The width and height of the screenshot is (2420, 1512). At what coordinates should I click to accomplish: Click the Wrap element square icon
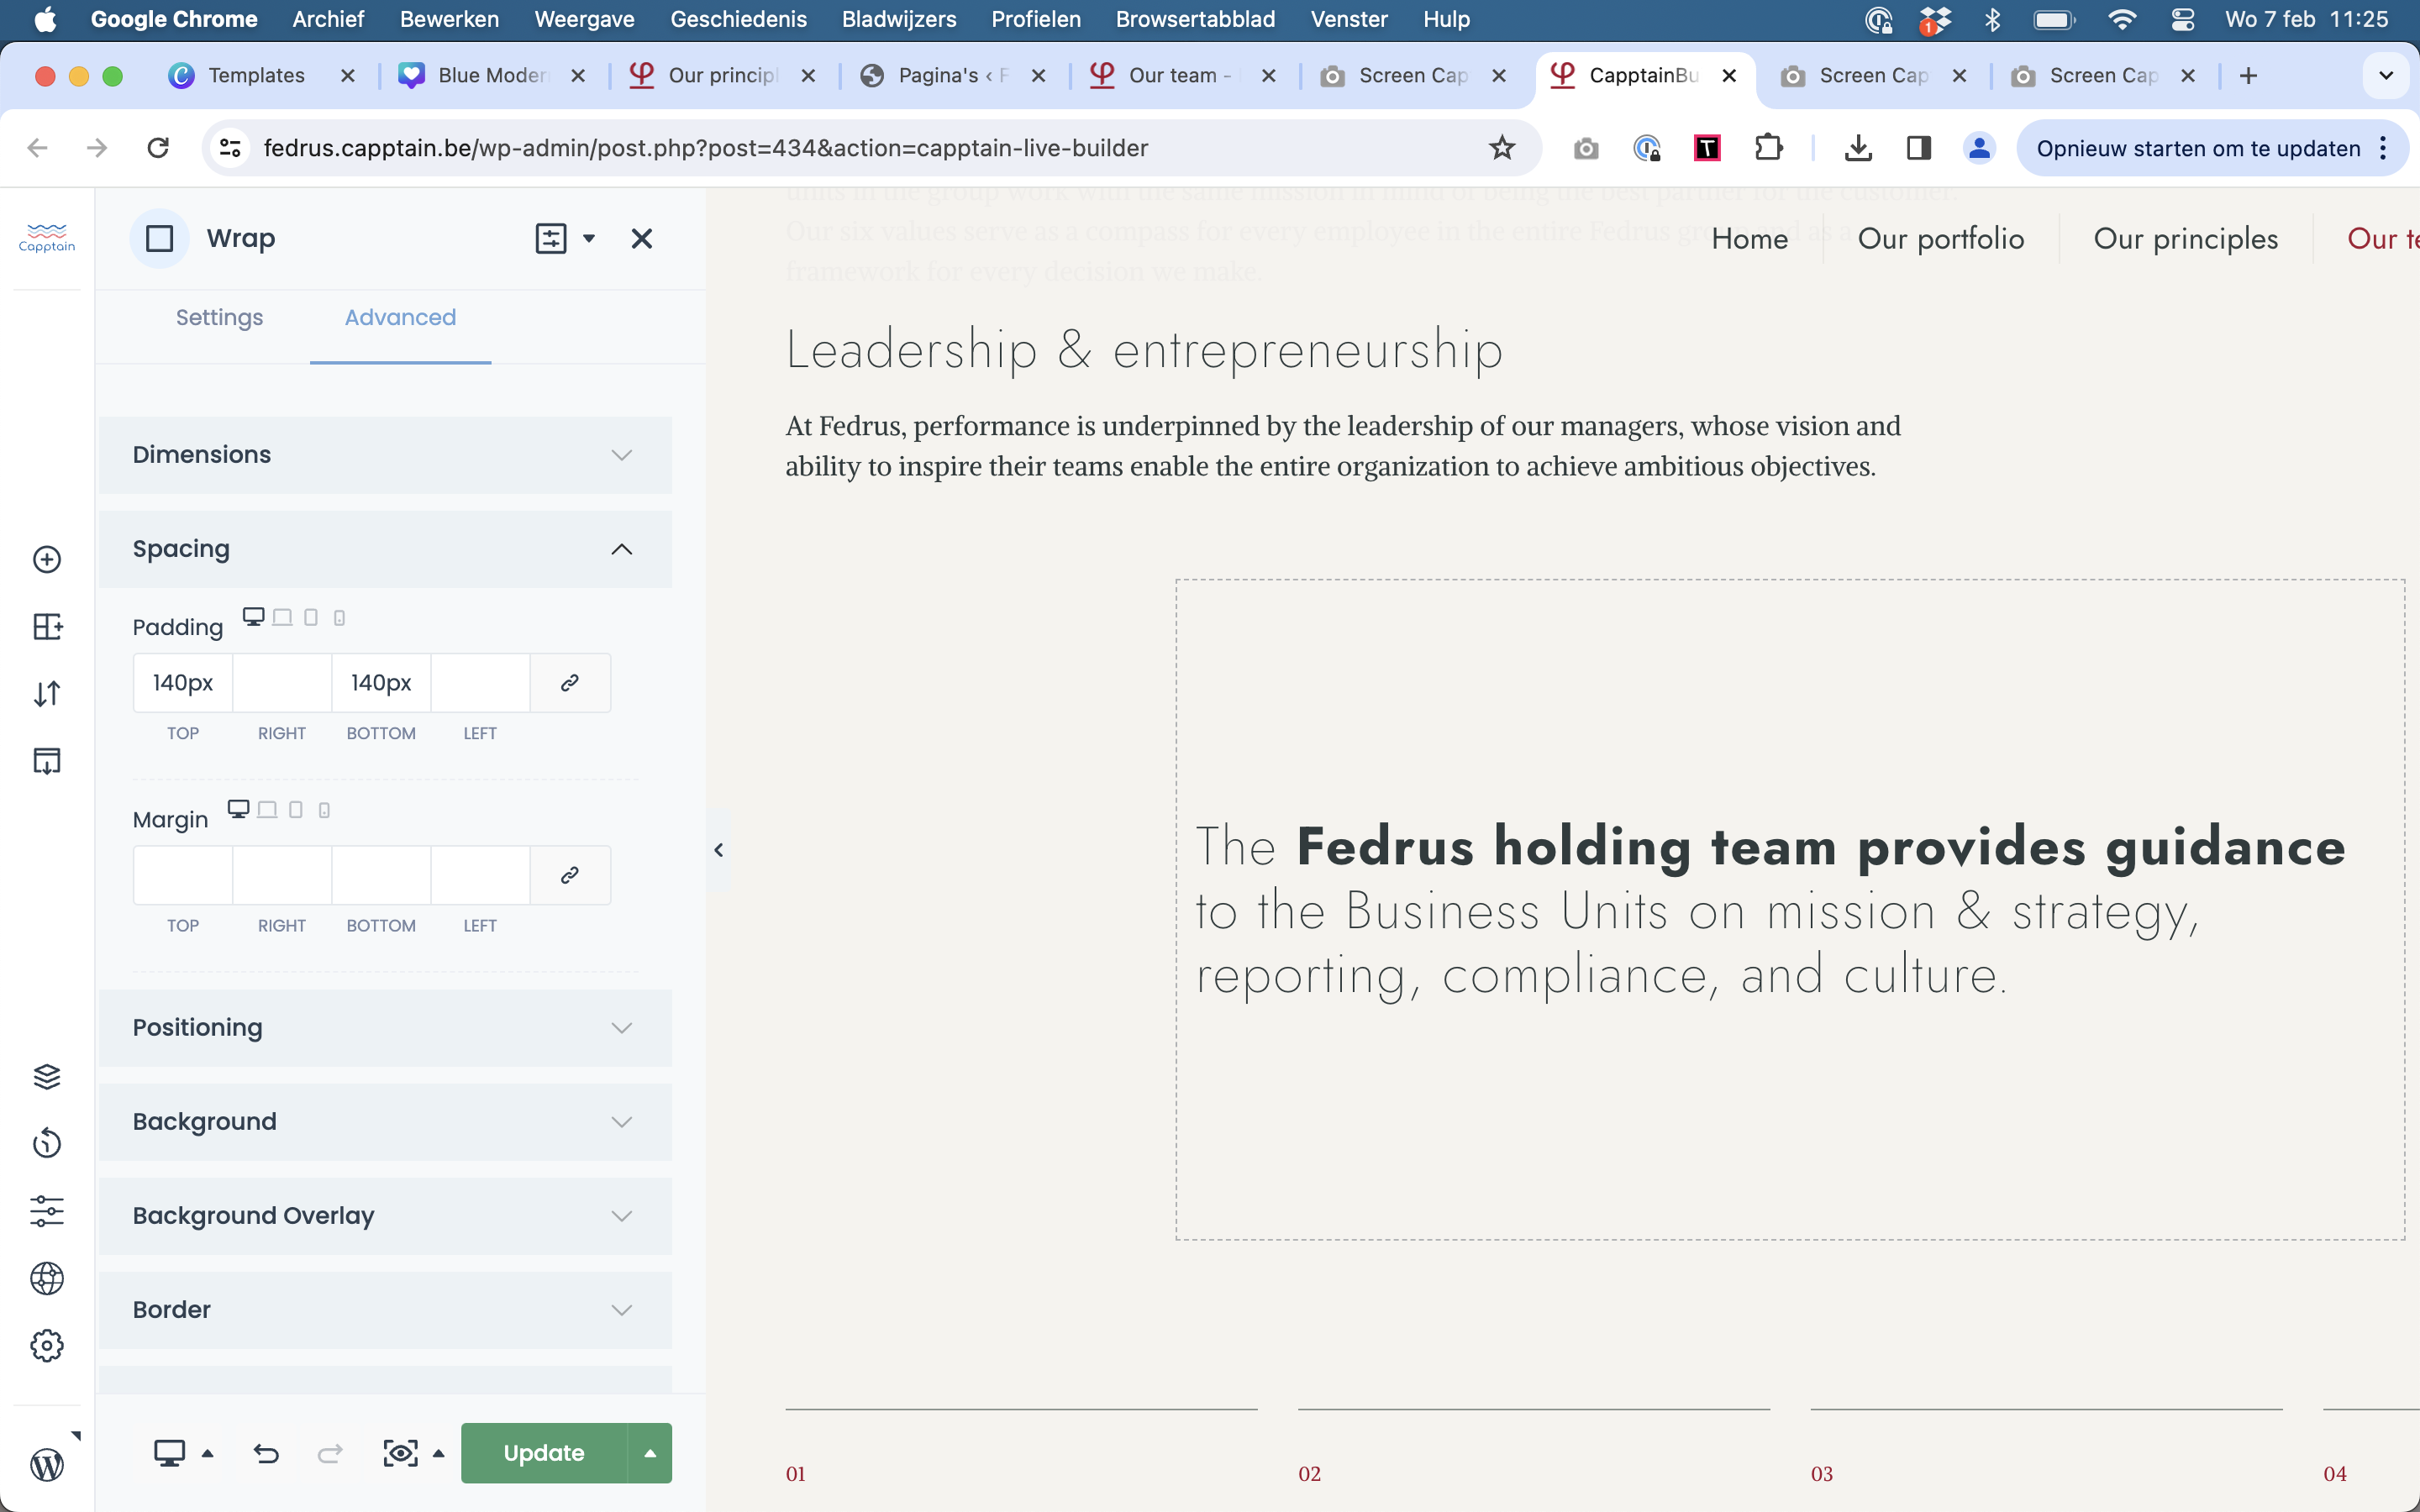point(160,238)
